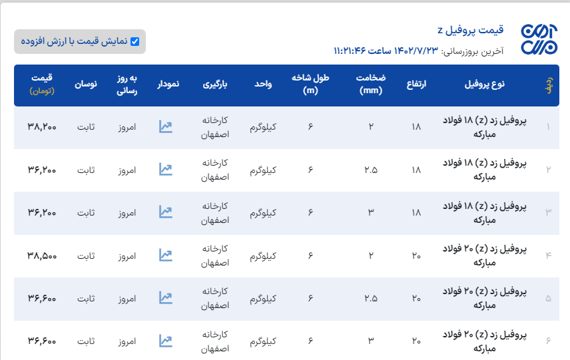Click the نوسان column header
This screenshot has height=360, width=570.
86,84
